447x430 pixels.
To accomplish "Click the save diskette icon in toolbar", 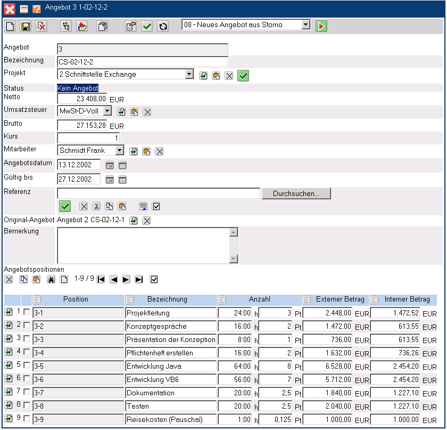I will pos(25,26).
